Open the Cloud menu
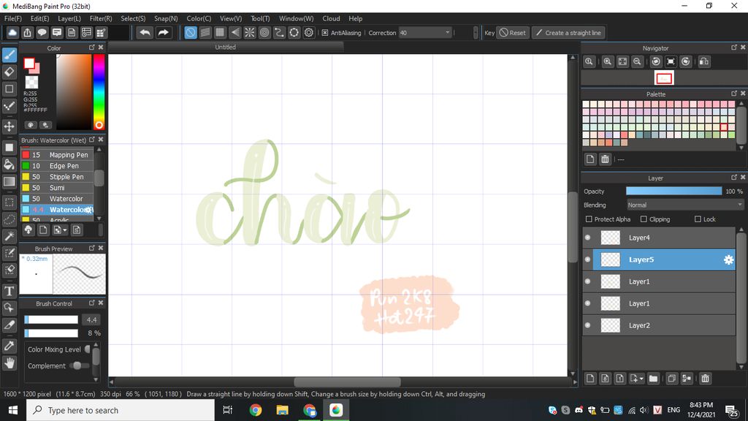 (331, 18)
